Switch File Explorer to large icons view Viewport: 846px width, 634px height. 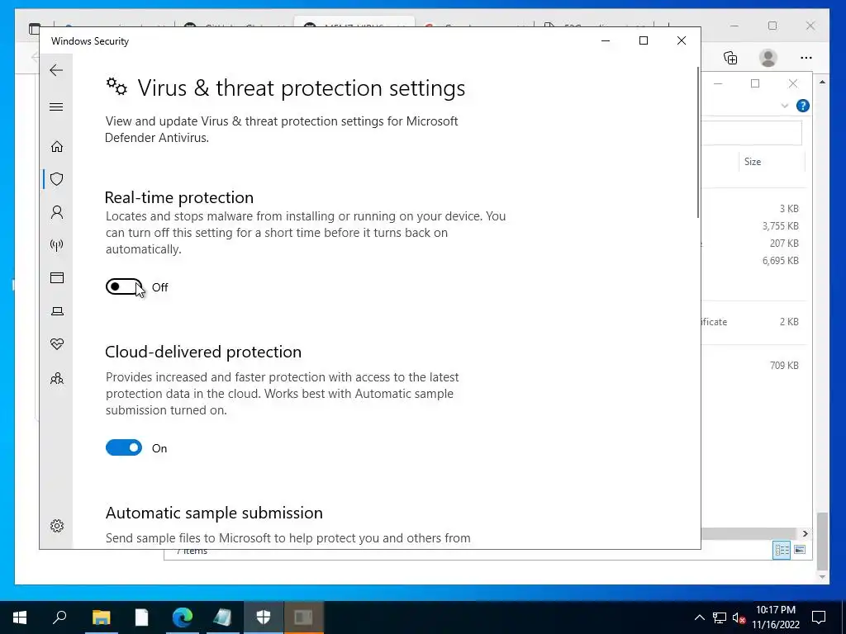coord(800,550)
